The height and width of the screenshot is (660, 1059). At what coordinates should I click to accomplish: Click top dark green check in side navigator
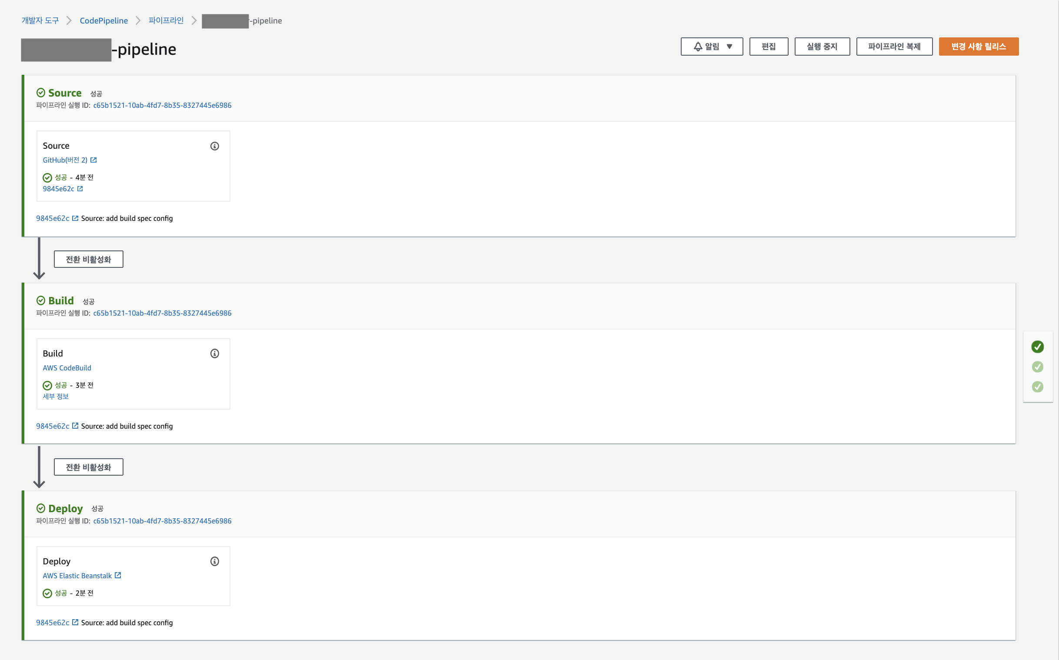[x=1038, y=347]
